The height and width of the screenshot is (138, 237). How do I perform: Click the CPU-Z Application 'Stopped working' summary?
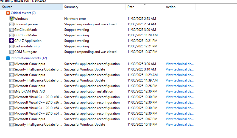(76, 41)
